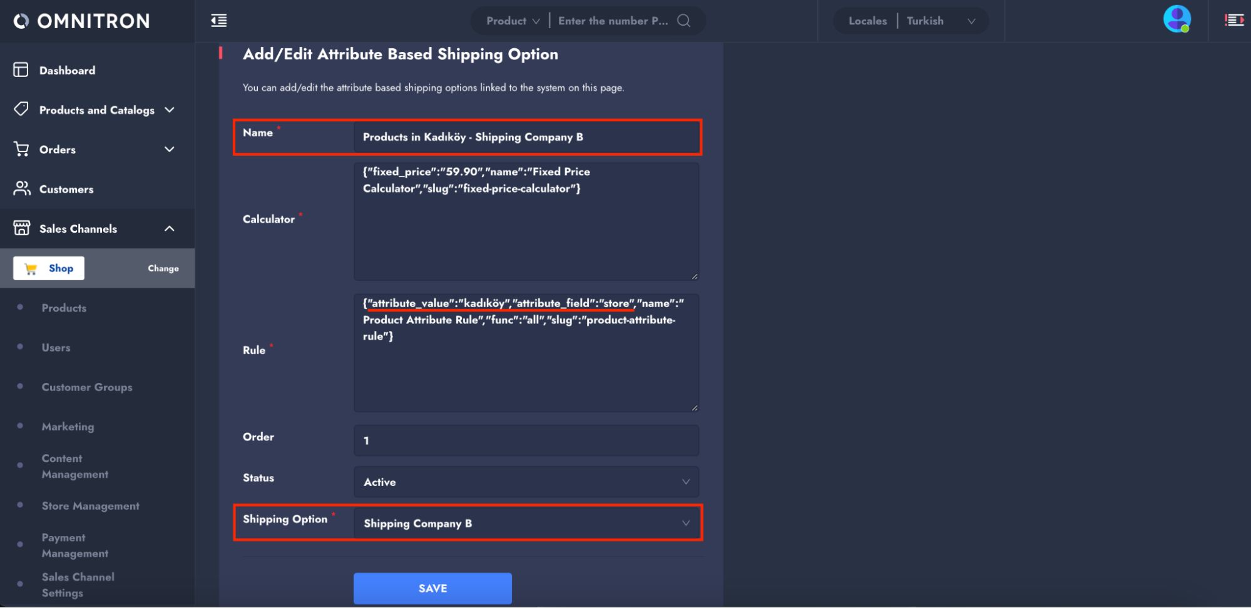Go to Store Management in the sidebar
1251x608 pixels.
pos(91,505)
